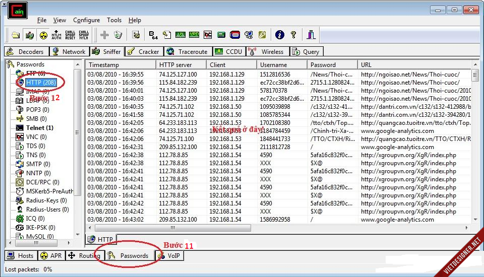
Task: Switch to the Traceroute tab
Action: tap(188, 51)
